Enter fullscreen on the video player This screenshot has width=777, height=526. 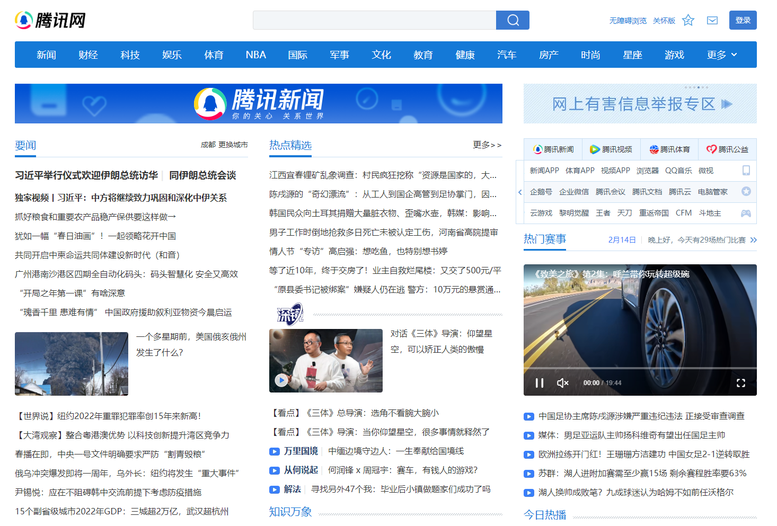pos(741,382)
